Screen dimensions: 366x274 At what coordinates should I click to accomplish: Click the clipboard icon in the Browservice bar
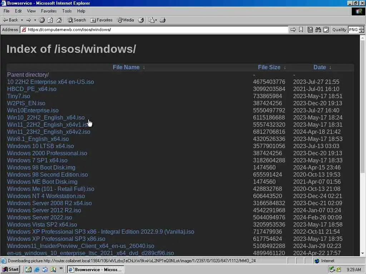coord(326,30)
